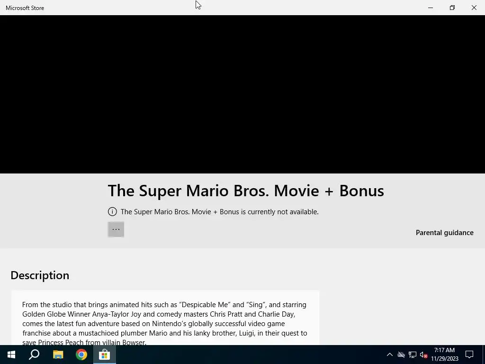This screenshot has width=485, height=364.
Task: Open the more options ellipsis button
Action: (116, 229)
